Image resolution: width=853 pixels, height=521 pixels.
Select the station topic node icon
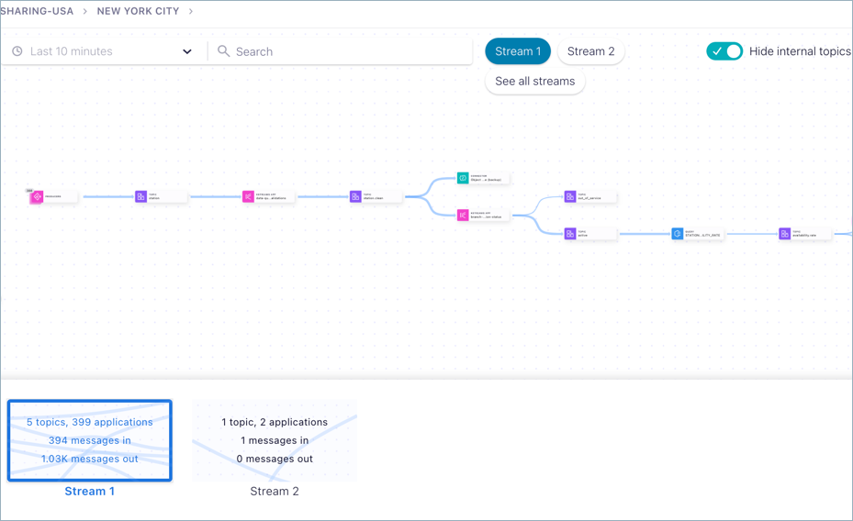[x=141, y=196]
